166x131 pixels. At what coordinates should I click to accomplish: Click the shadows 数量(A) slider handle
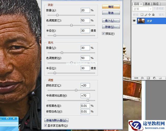click(57, 15)
